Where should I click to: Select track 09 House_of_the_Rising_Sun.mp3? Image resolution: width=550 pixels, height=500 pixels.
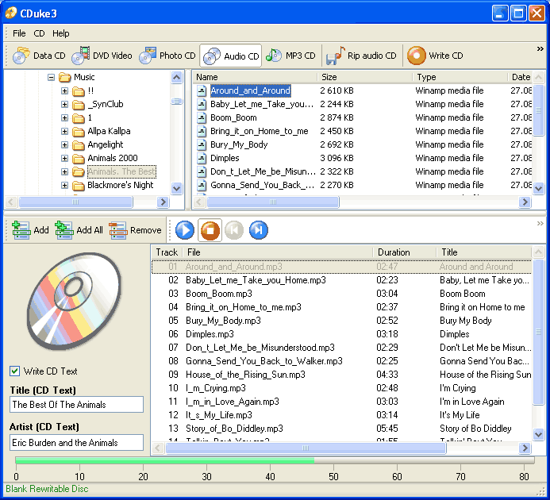point(341,375)
